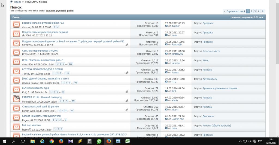The height and width of the screenshot is (145, 279).
Task: Open profile of last poster 'Lucifer_Mw'
Action: (178, 119)
